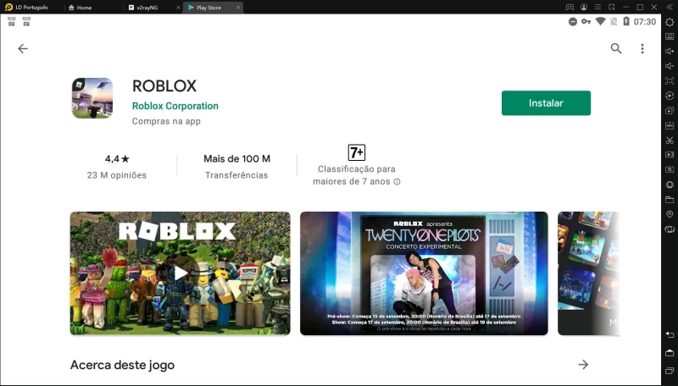
Task: Click the scissors screenshot tool in sidebar
Action: click(670, 140)
